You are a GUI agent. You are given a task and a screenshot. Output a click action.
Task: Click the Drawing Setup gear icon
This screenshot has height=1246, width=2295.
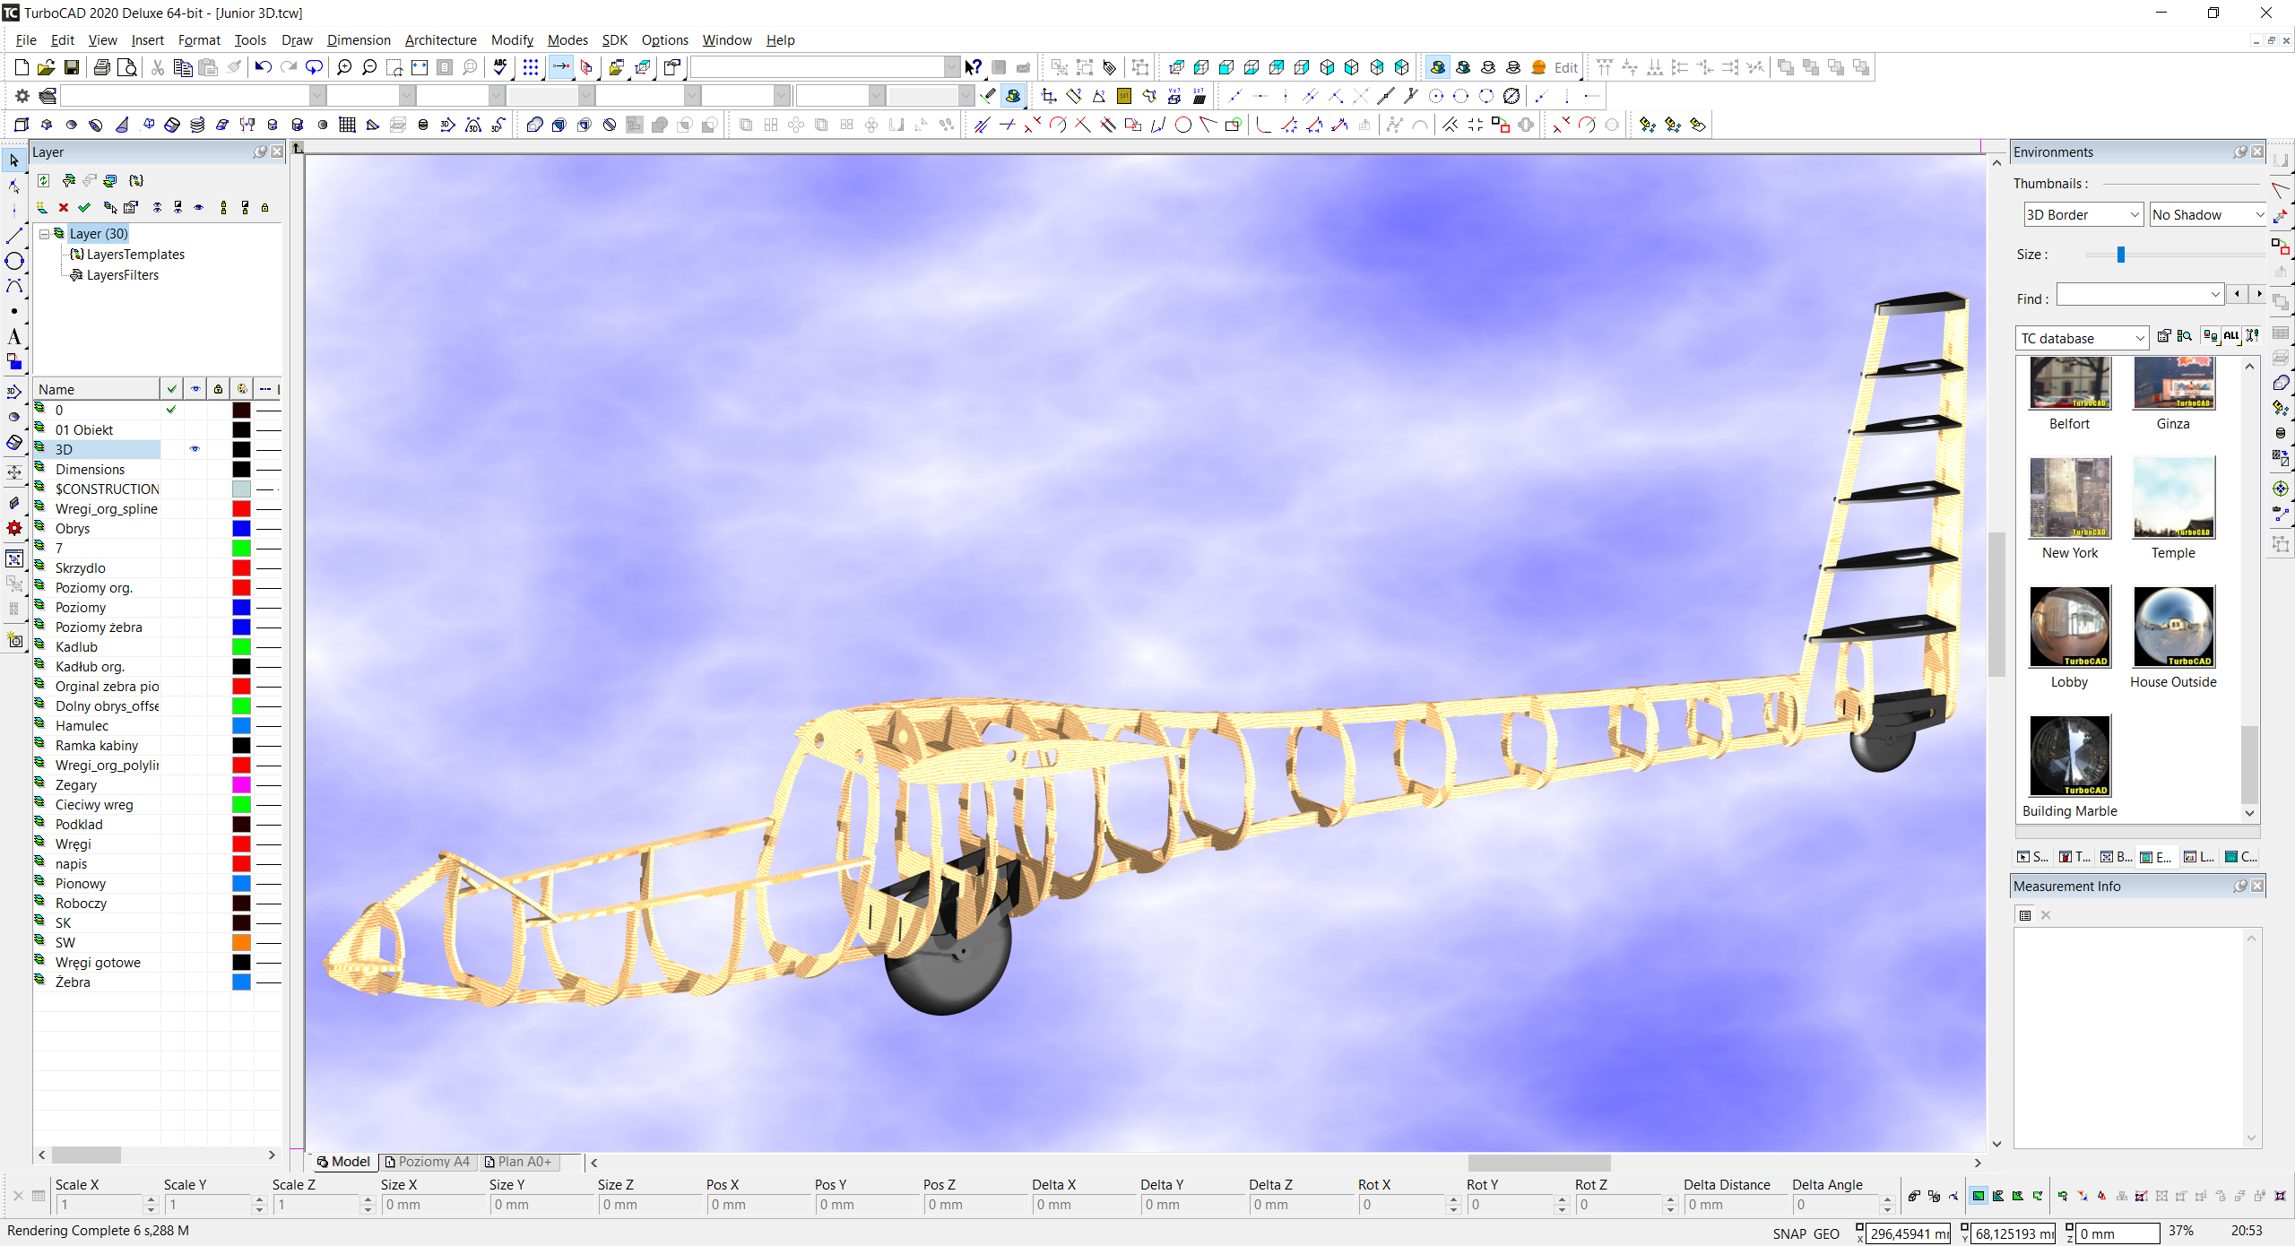[x=22, y=96]
